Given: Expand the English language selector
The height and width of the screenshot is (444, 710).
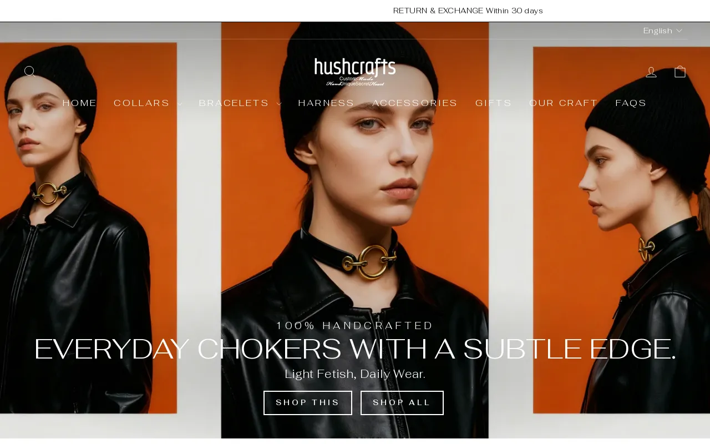Looking at the screenshot, I should click(x=663, y=31).
